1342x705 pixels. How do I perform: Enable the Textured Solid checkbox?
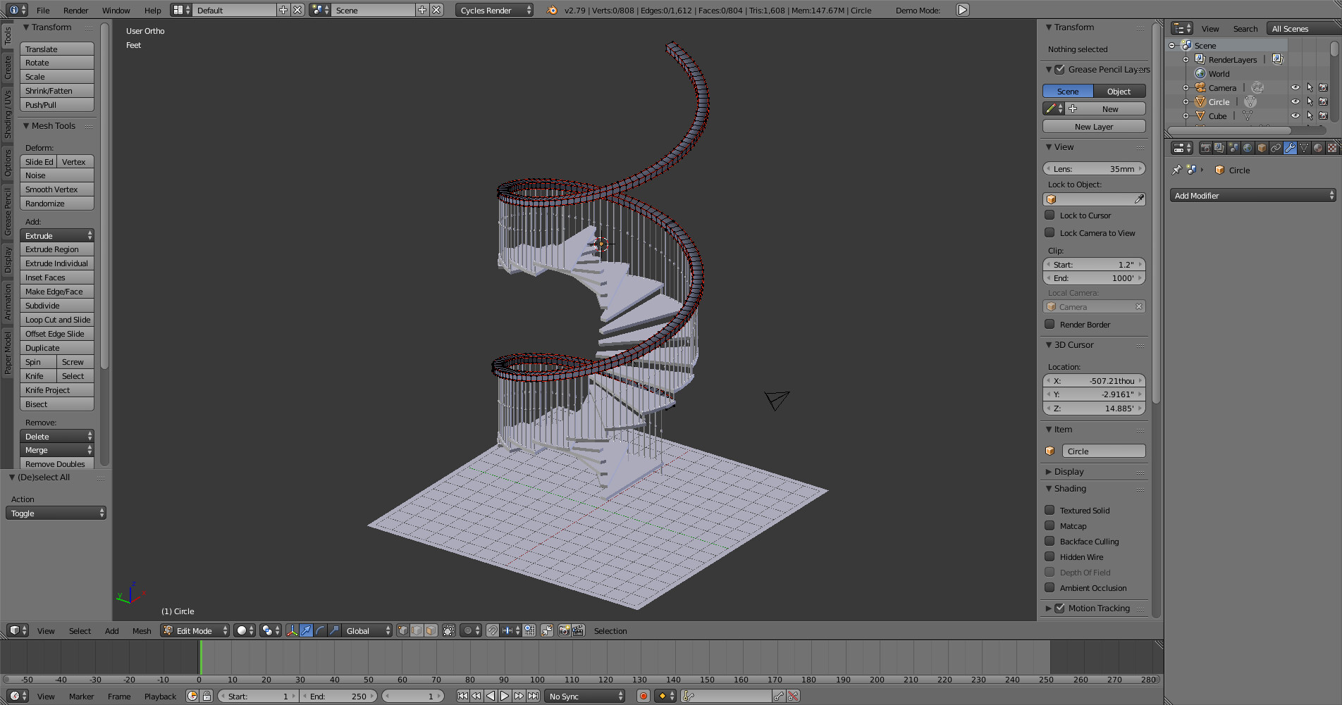click(1049, 510)
